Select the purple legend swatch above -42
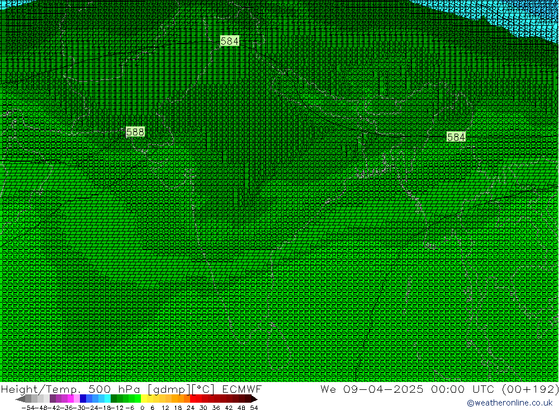This screenshot has height=410, width=559. click(53, 398)
